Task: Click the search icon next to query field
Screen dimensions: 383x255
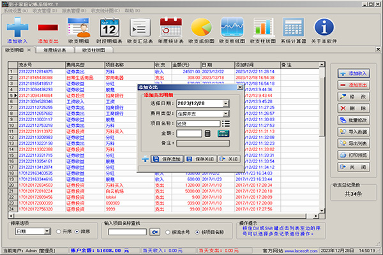Action: click(155, 232)
